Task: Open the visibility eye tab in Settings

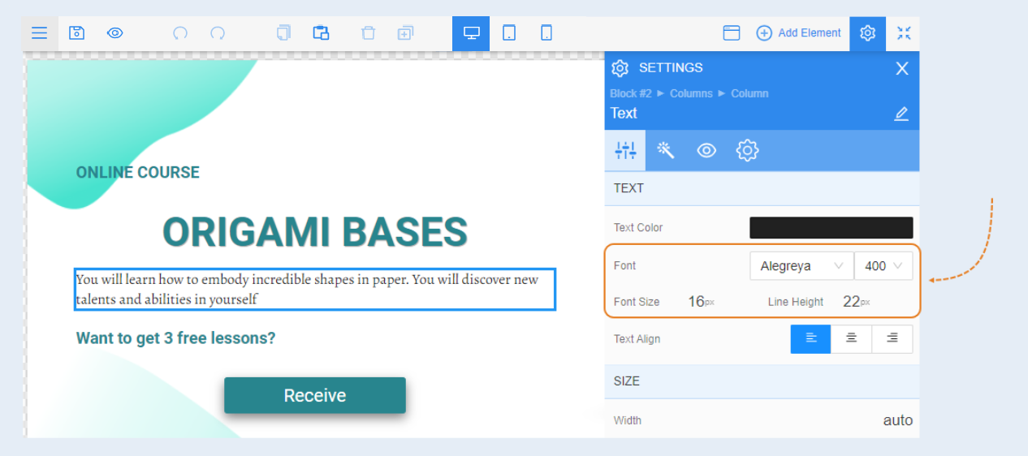Action: pos(706,150)
